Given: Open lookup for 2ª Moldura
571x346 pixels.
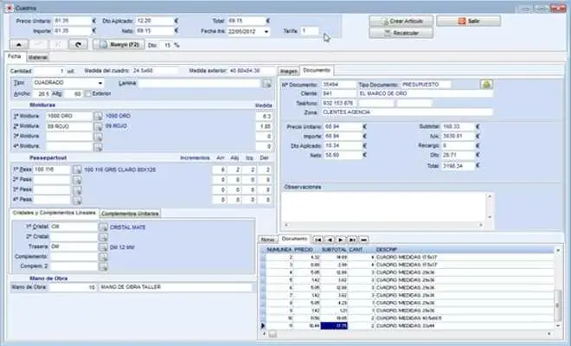Looking at the screenshot, I should (x=98, y=126).
